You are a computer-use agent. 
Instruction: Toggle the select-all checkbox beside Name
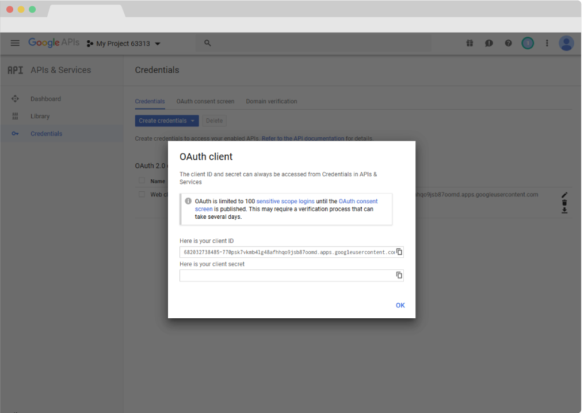(142, 180)
